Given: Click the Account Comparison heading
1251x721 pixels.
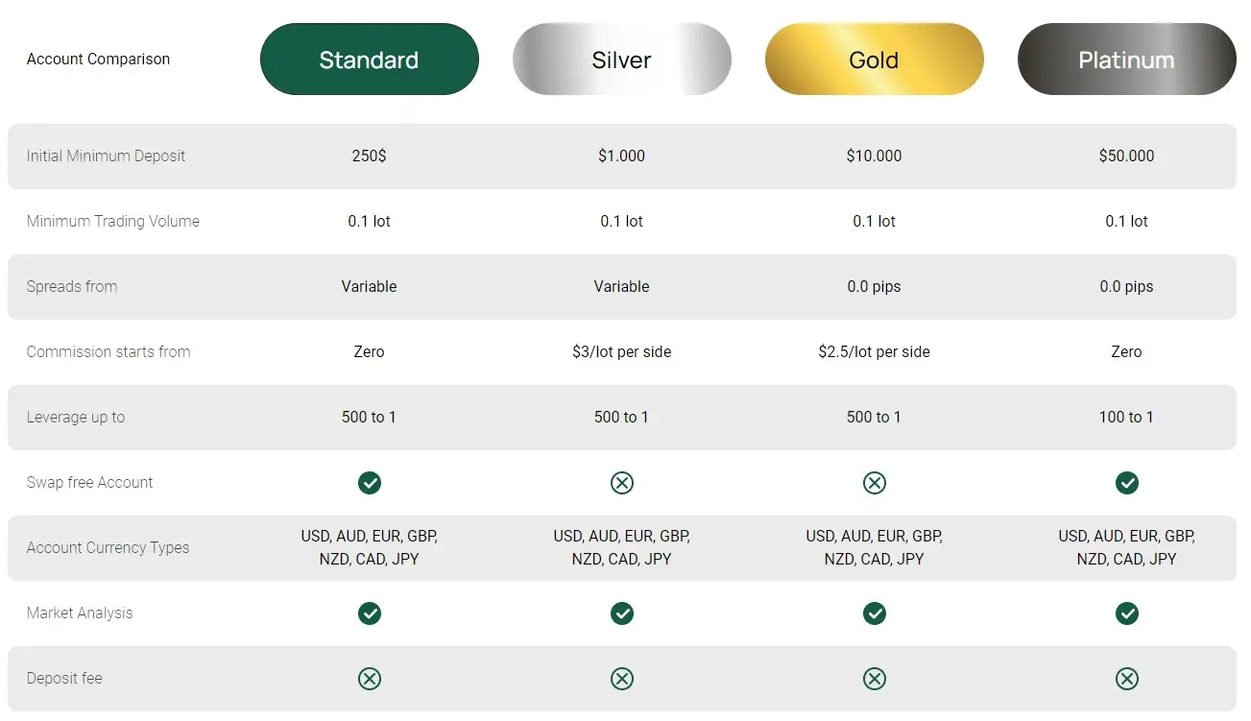Looking at the screenshot, I should 98,60.
